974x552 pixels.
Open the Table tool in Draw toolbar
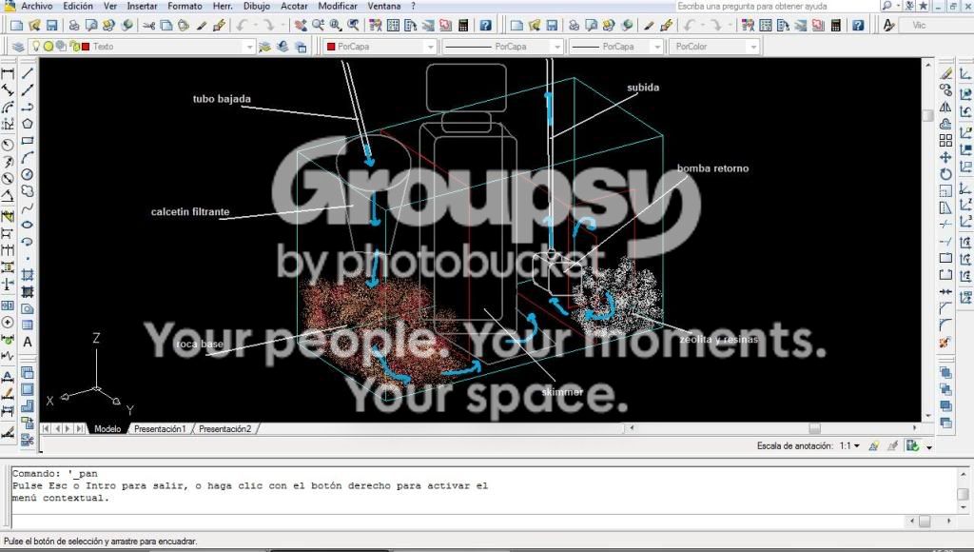pyautogui.click(x=28, y=325)
